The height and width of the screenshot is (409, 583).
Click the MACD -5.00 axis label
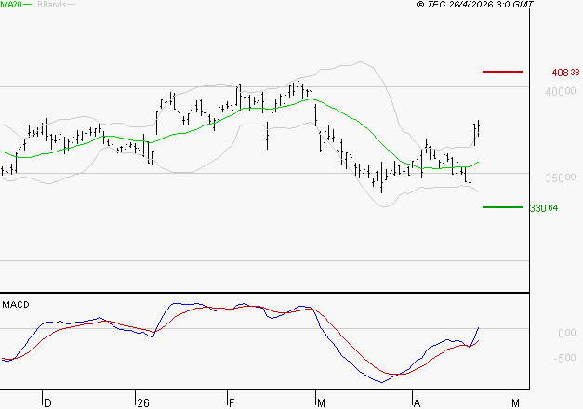(564, 358)
